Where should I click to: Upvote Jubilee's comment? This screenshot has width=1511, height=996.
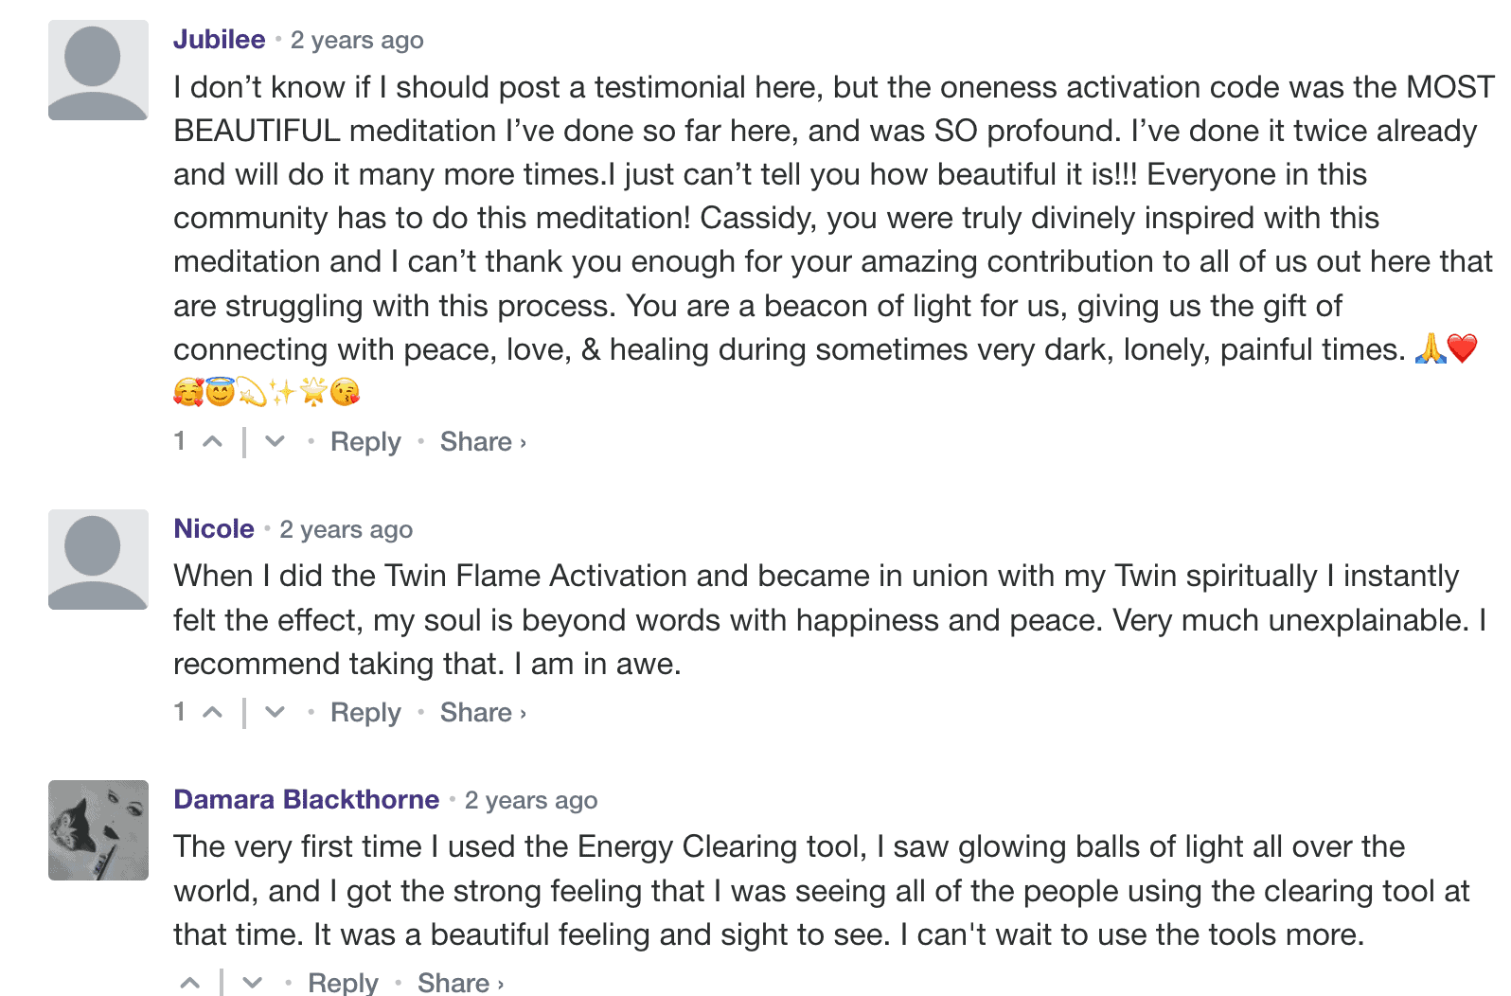point(213,441)
